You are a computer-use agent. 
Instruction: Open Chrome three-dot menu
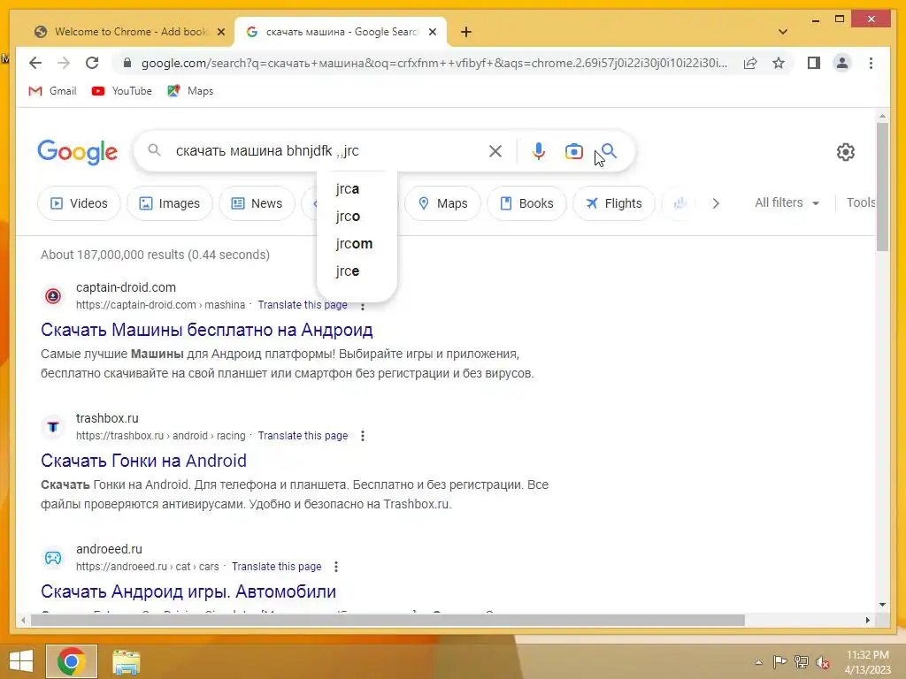coord(871,63)
